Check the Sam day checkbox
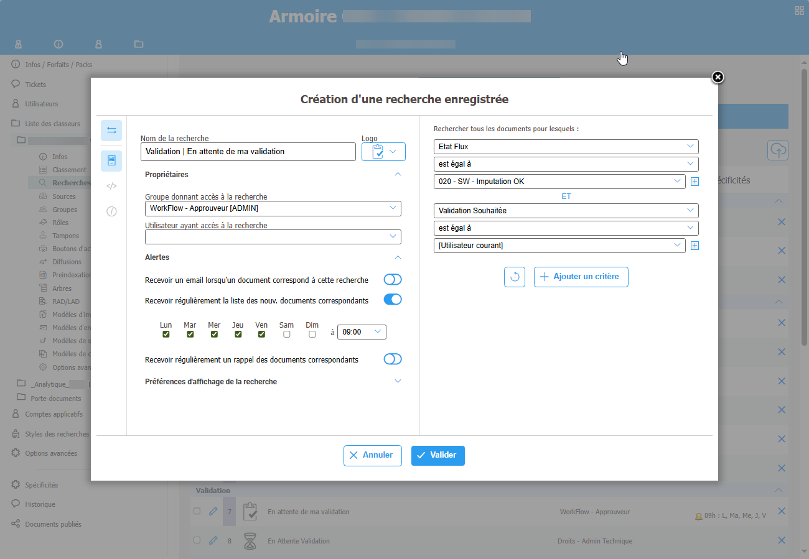The height and width of the screenshot is (559, 809). tap(286, 335)
